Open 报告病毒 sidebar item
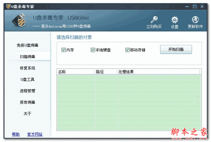 (27, 102)
